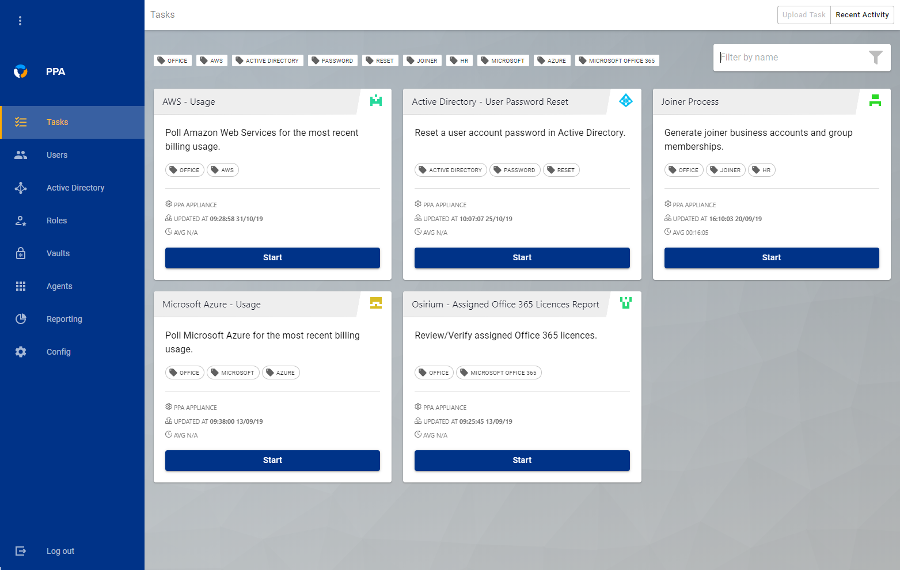Click the Log out arrow icon

click(x=21, y=551)
